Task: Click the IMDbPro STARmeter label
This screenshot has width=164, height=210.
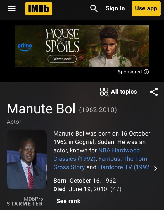Action: tap(25, 201)
